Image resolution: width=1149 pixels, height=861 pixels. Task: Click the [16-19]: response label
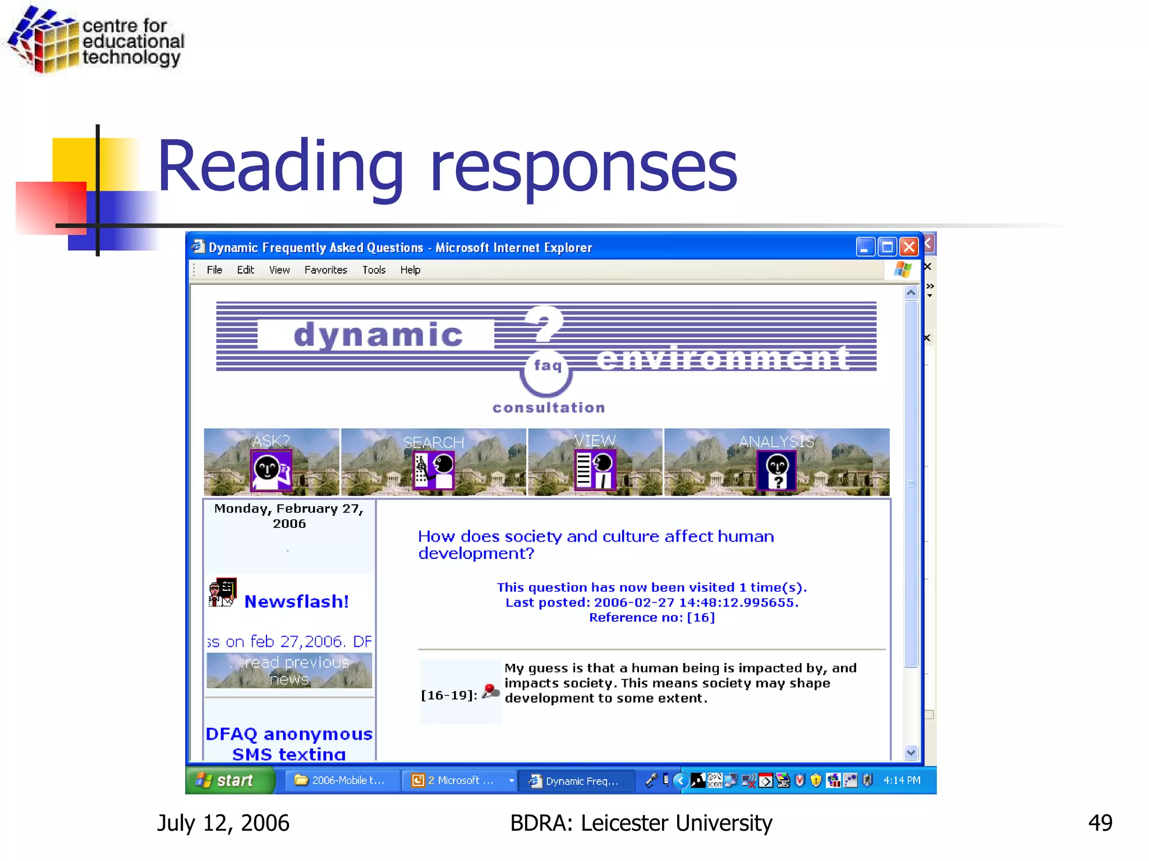tap(449, 695)
